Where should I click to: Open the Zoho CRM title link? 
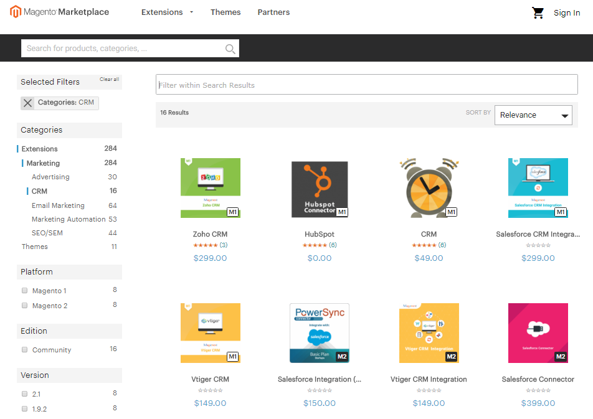(210, 234)
